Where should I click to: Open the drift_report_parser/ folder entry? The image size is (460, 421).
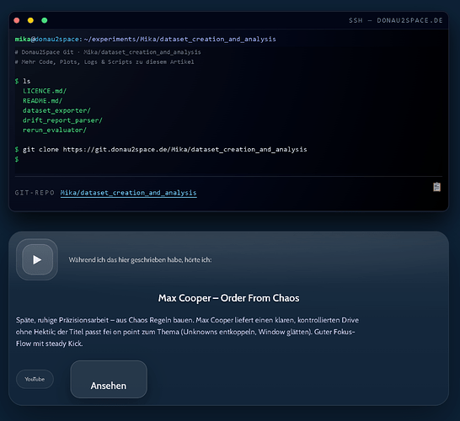point(62,120)
